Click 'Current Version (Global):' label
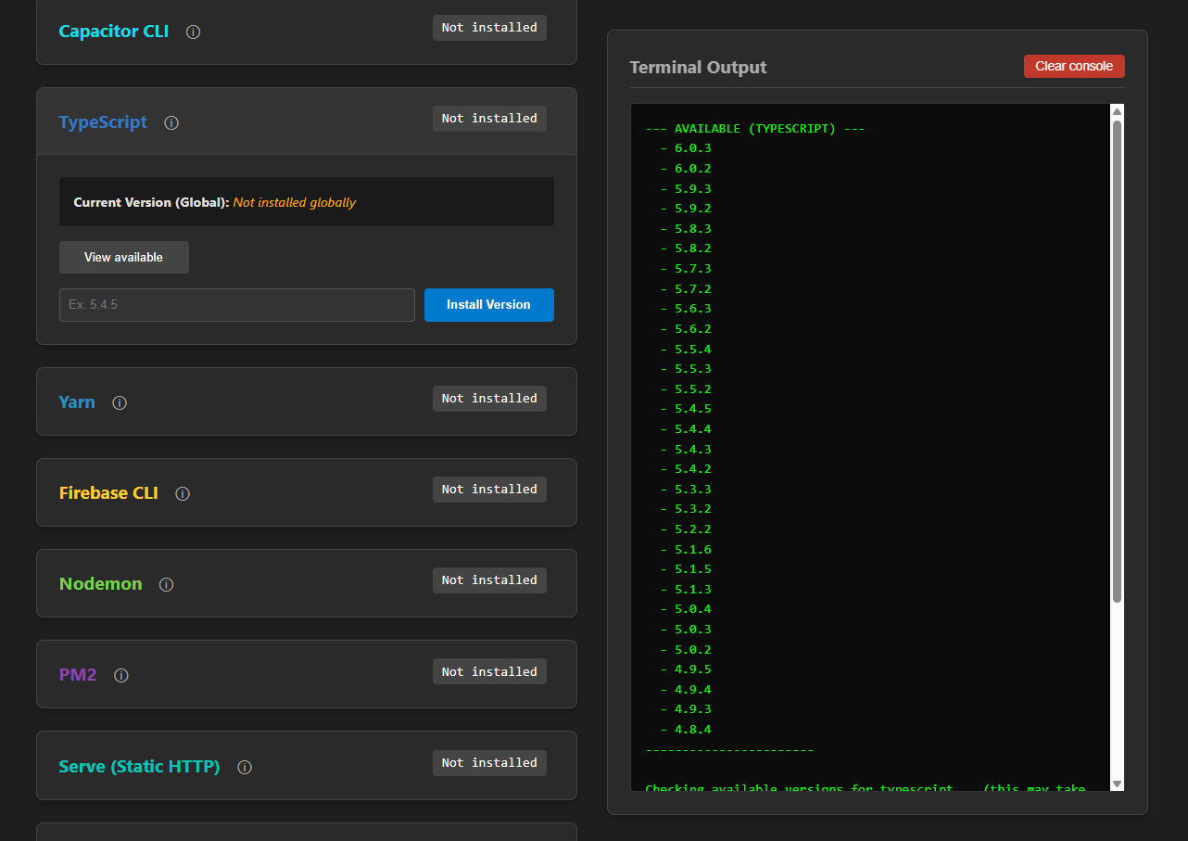This screenshot has height=841, width=1188. (151, 202)
